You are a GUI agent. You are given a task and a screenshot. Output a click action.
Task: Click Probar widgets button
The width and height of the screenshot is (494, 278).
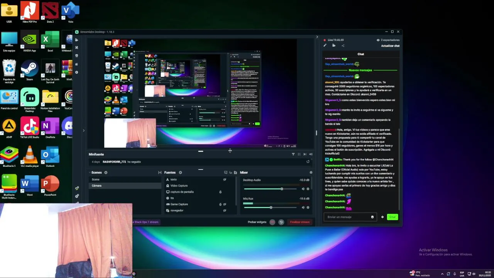click(x=257, y=222)
